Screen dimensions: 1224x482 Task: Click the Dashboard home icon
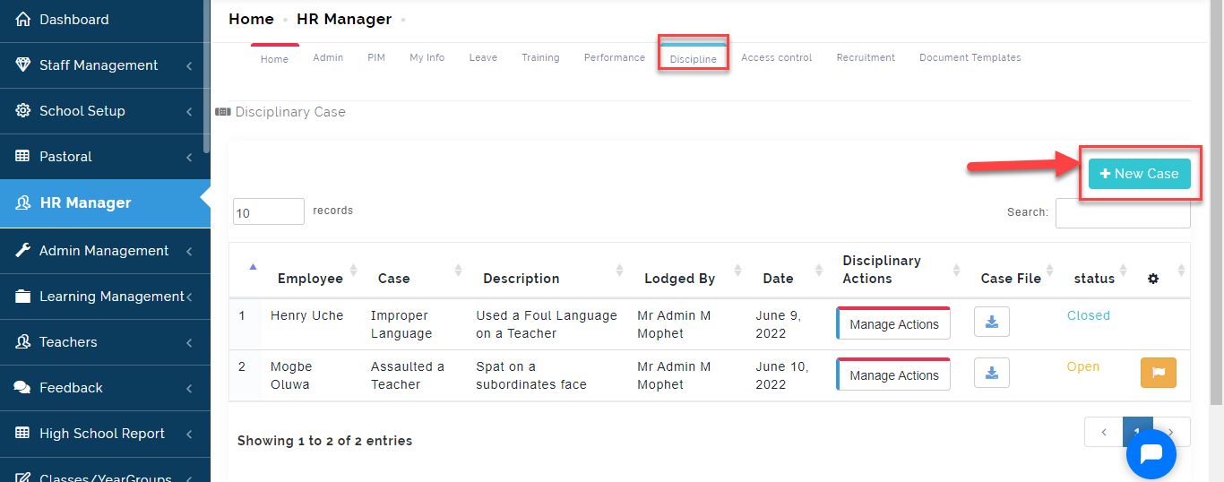(x=23, y=19)
